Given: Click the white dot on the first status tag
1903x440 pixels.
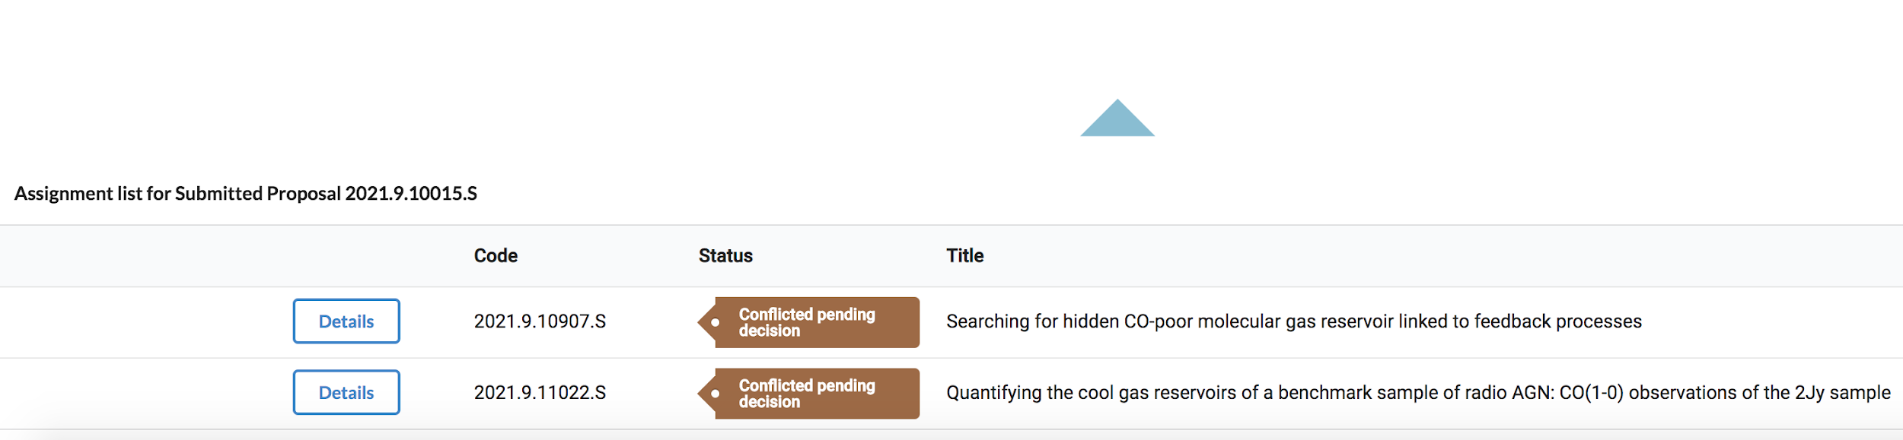Looking at the screenshot, I should (x=716, y=322).
